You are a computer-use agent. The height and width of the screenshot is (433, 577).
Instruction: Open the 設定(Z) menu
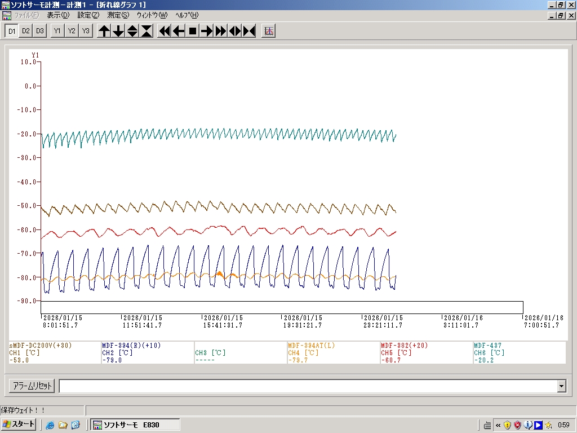88,15
